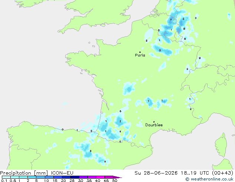This screenshot has width=235, height=182.
Task: Click the '50' legend tick label
Action: coord(115,181)
